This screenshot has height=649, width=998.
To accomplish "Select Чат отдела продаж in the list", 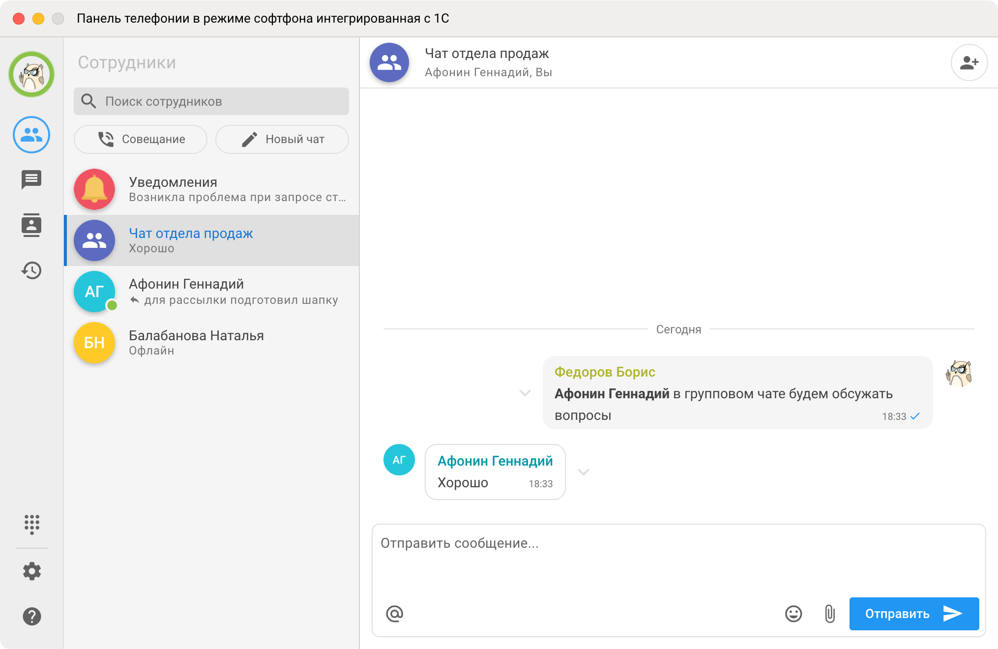I will tap(211, 240).
